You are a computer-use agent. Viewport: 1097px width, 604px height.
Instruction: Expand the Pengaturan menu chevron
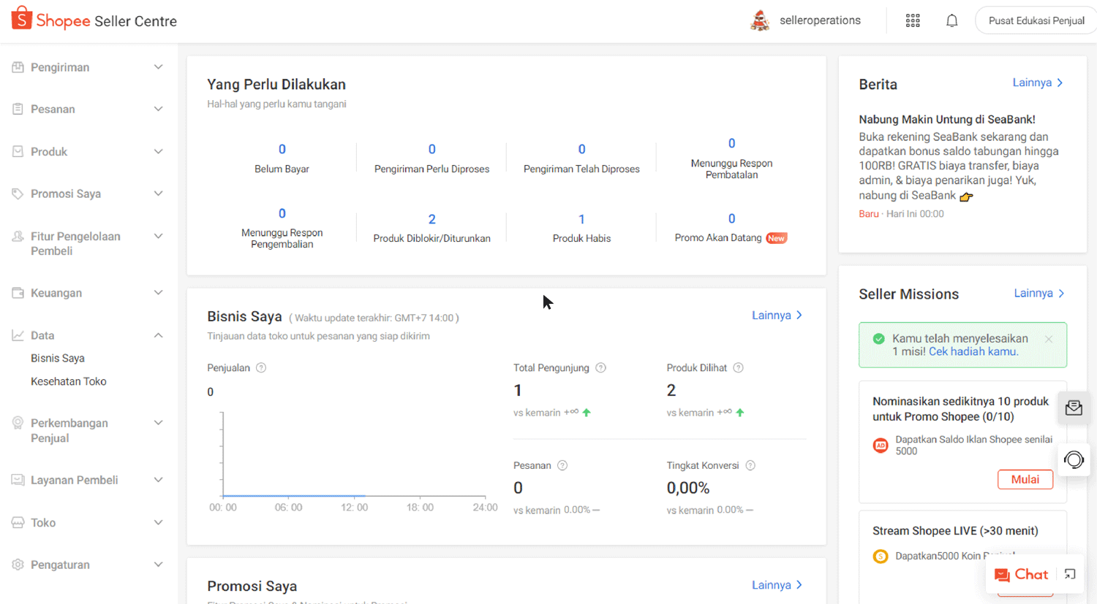[x=158, y=565]
